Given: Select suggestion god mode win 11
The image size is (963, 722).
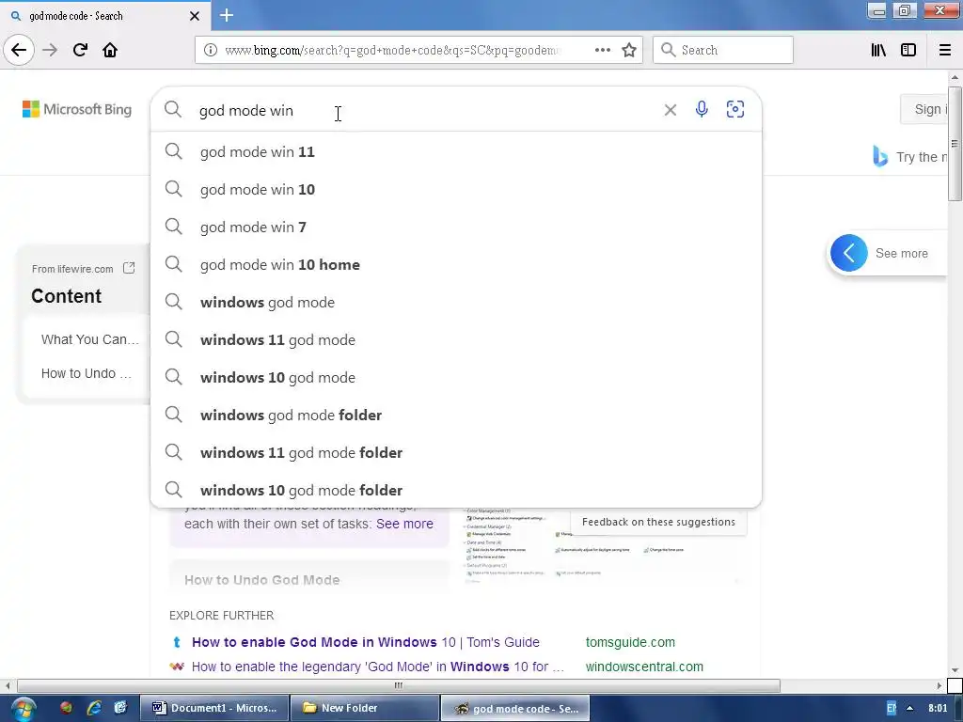Looking at the screenshot, I should (x=456, y=151).
